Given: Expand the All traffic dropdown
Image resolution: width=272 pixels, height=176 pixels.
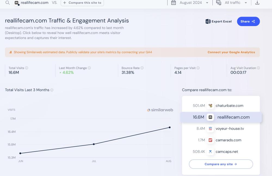Looking at the screenshot, I should (232, 3).
